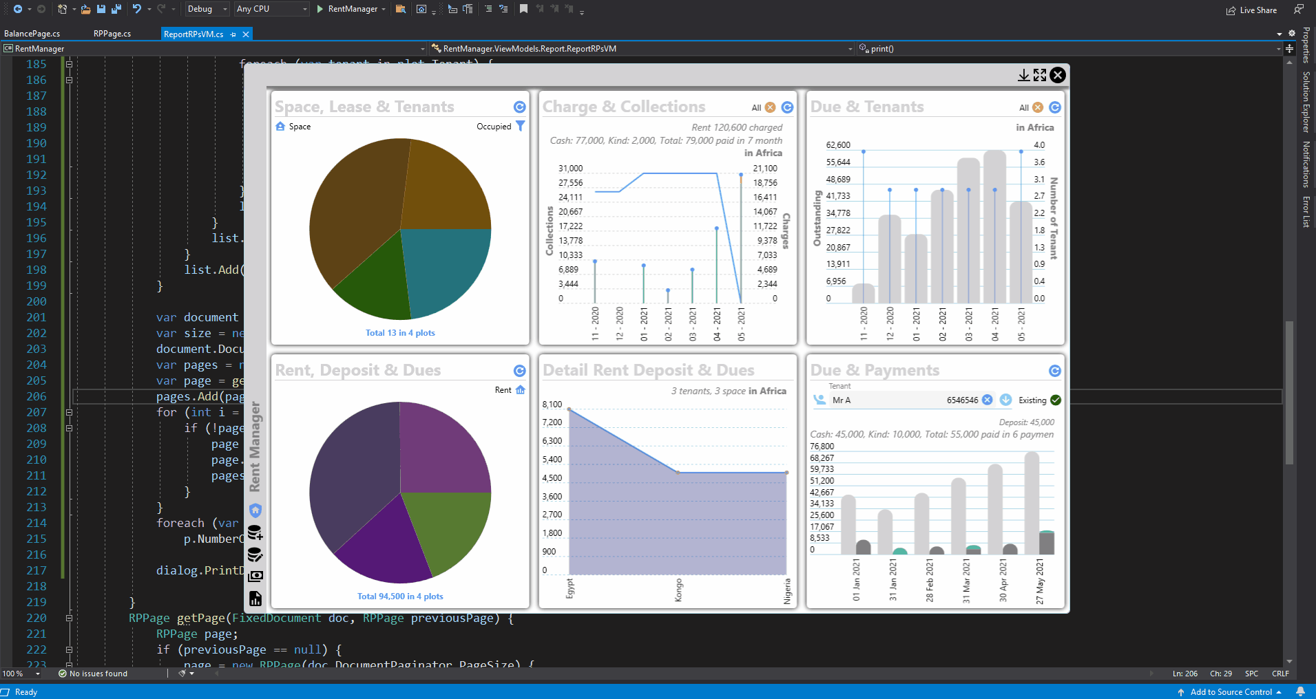Open the reports document sidebar icon

point(255,599)
